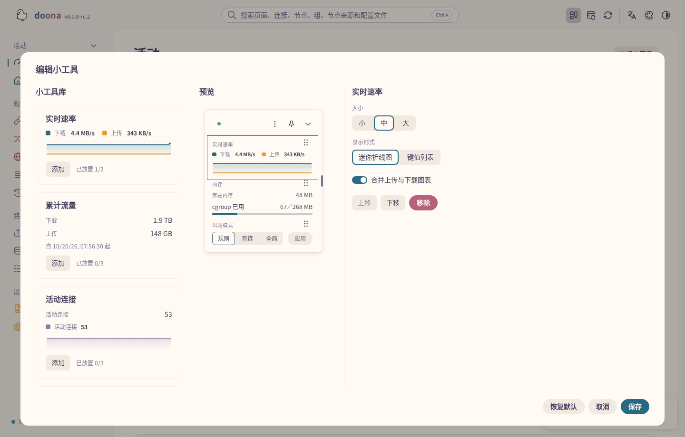The height and width of the screenshot is (437, 685).
Task: Collapse the preview panel with chevron arrow
Action: [308, 124]
